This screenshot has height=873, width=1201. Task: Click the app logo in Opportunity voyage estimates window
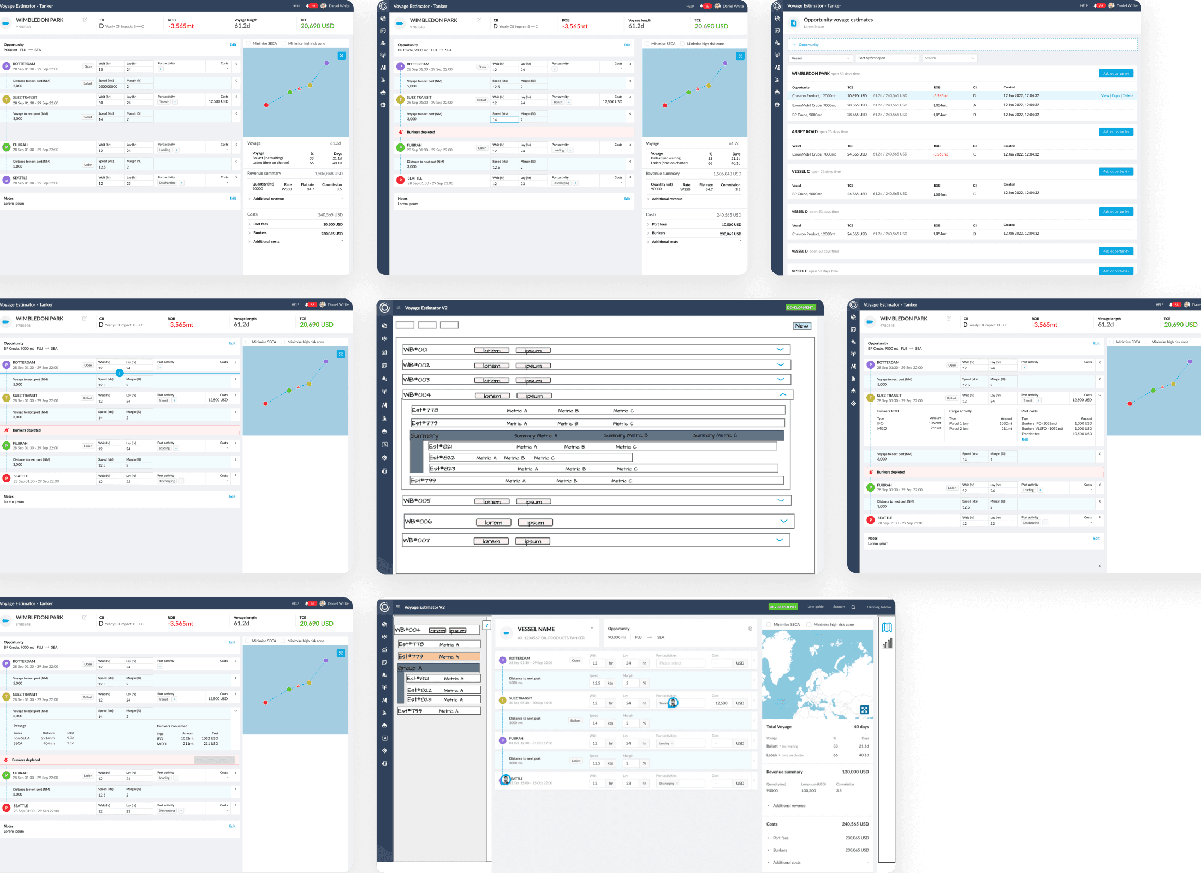click(777, 6)
